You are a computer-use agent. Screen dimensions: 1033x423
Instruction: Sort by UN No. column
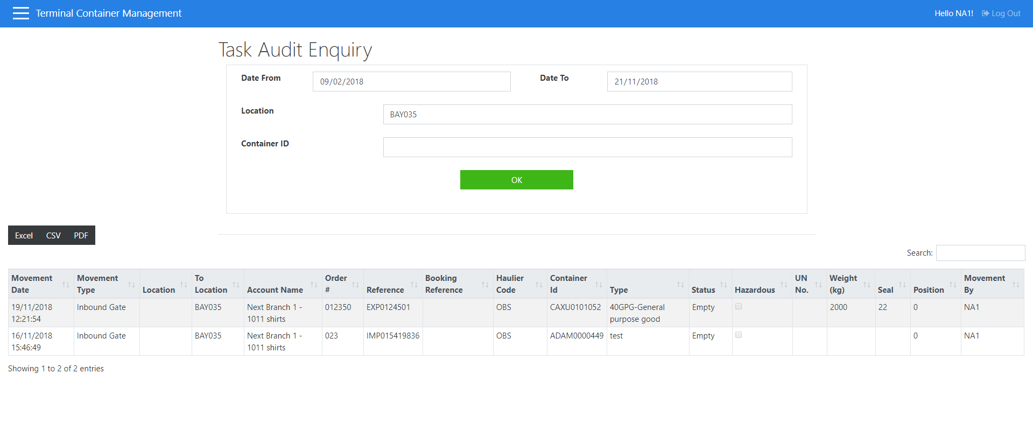(x=810, y=284)
